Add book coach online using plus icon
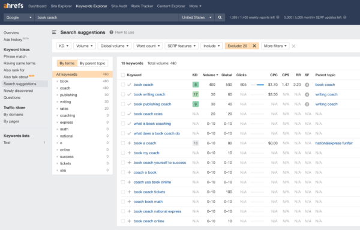The width and height of the screenshot is (360, 230). pos(129,221)
